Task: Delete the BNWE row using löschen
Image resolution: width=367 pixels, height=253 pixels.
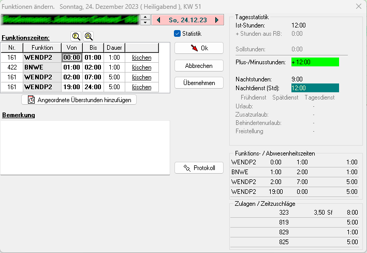Action: [142, 67]
